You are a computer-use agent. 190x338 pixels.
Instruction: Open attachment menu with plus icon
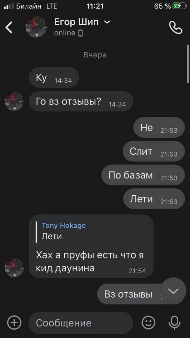tap(14, 323)
